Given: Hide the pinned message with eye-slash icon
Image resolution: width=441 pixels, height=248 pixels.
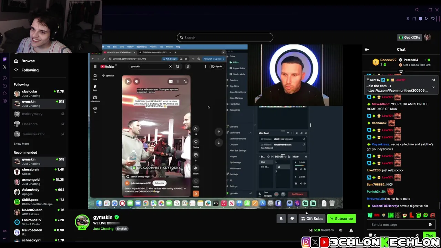Looking at the screenshot, I should (433, 80).
